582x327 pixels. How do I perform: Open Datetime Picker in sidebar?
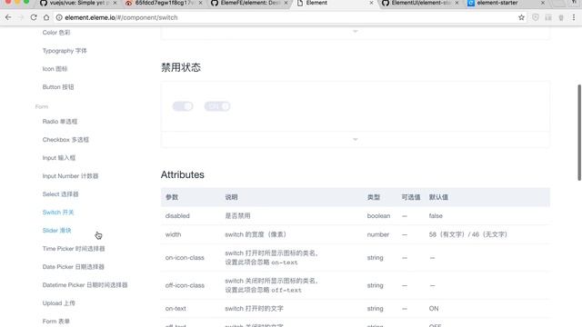click(x=85, y=285)
